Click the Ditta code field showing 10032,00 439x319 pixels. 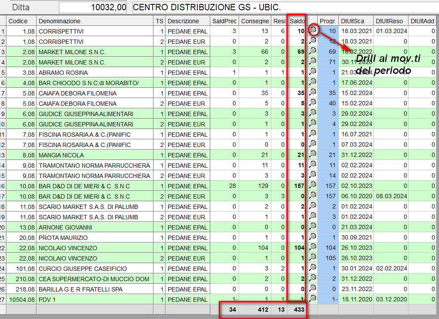(x=94, y=7)
